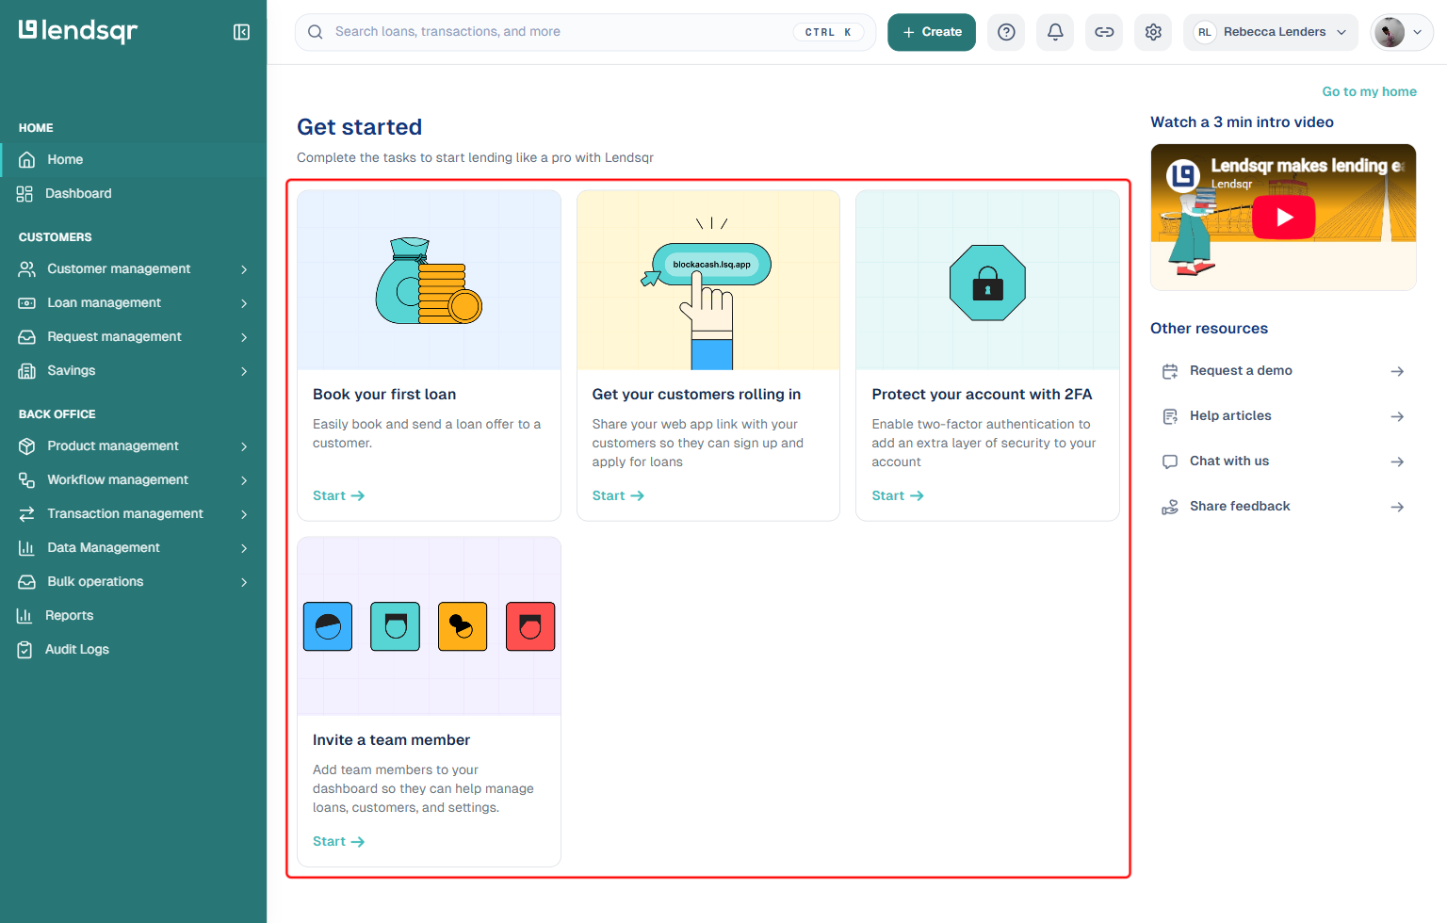Expand Savings chevron
The image size is (1447, 923).
click(x=244, y=371)
